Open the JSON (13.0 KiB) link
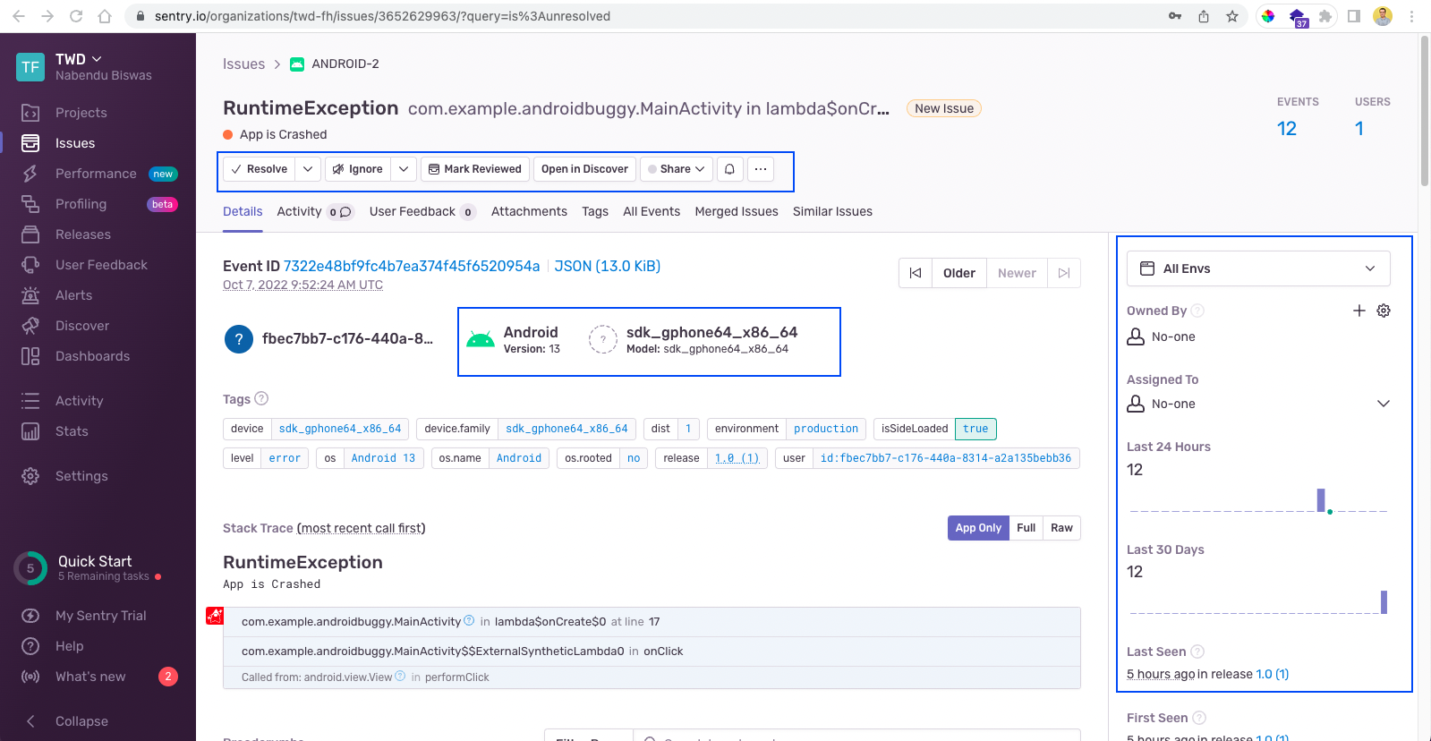 608,266
